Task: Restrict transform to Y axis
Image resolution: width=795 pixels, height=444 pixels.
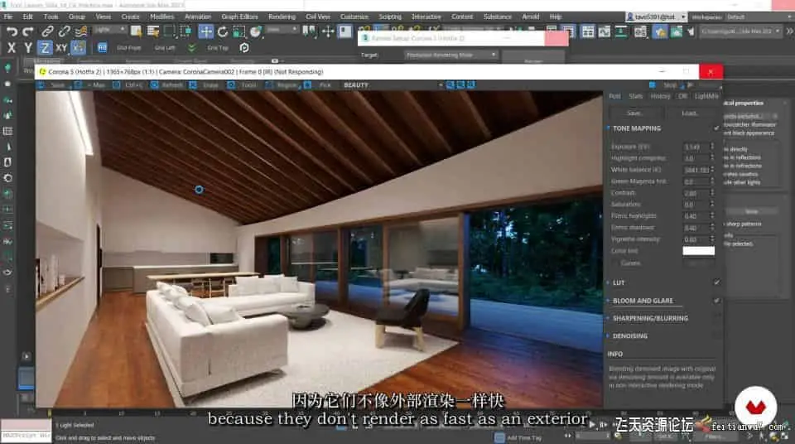Action: tap(28, 48)
